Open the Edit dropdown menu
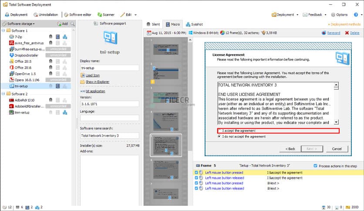 point(128,15)
